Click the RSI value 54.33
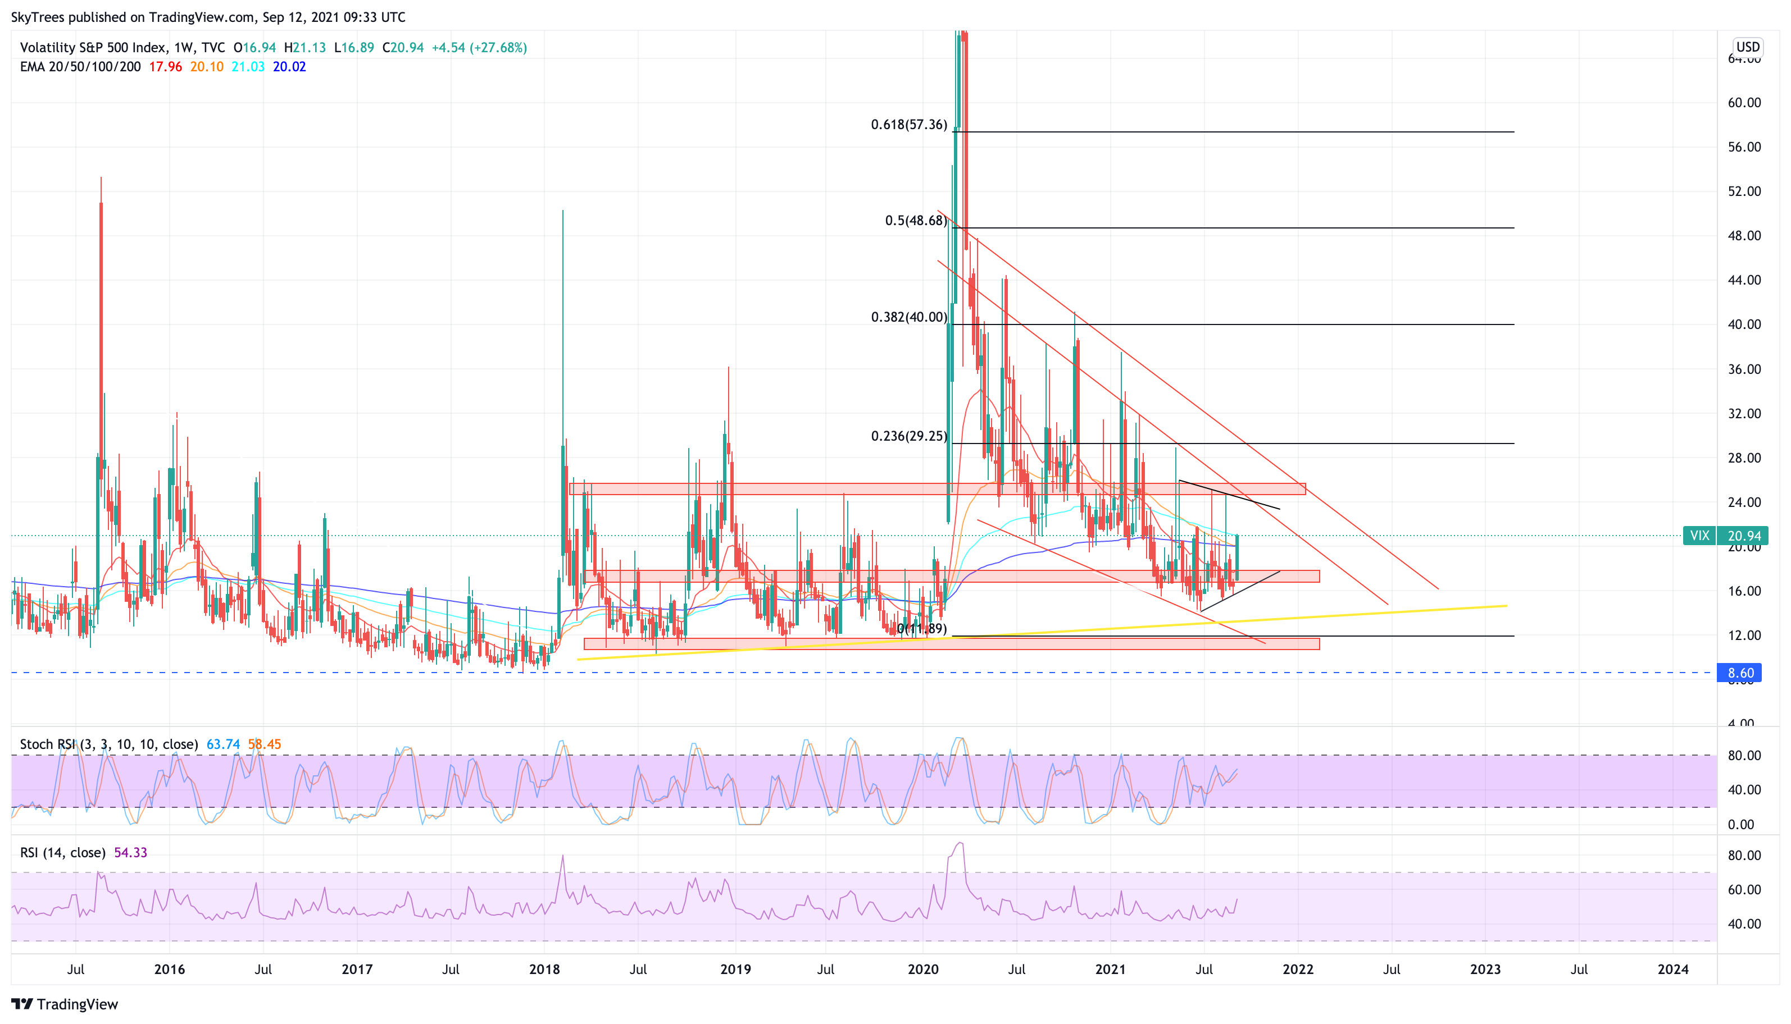The width and height of the screenshot is (1791, 1024). click(x=131, y=852)
